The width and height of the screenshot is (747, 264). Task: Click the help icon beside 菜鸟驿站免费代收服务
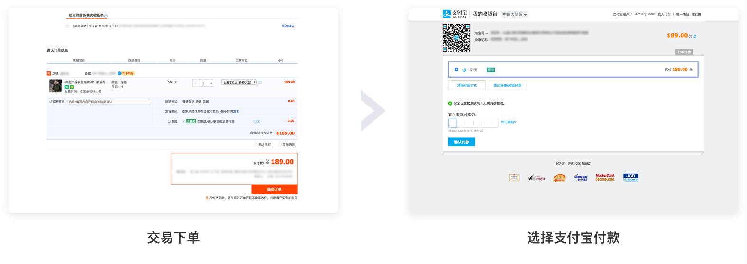coord(106,16)
